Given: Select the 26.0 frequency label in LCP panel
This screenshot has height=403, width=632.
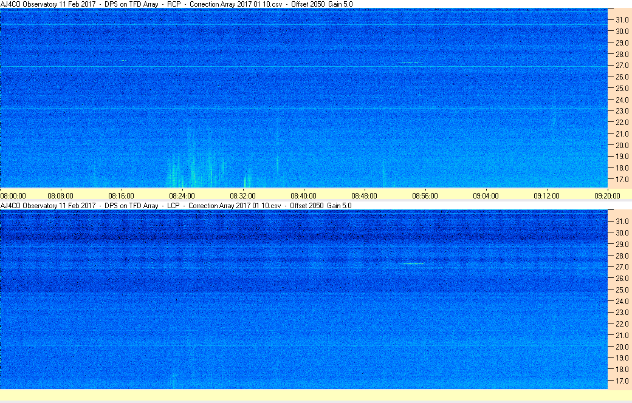Looking at the screenshot, I should point(622,278).
